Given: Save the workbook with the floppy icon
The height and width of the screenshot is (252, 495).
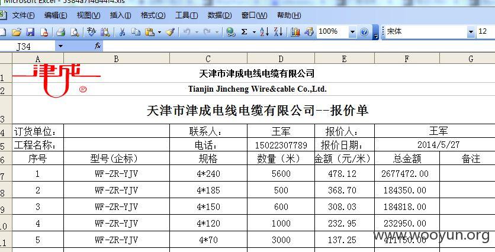Looking at the screenshot, I should tap(30, 32).
